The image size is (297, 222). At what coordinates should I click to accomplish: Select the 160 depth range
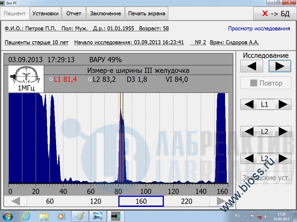pos(141,201)
